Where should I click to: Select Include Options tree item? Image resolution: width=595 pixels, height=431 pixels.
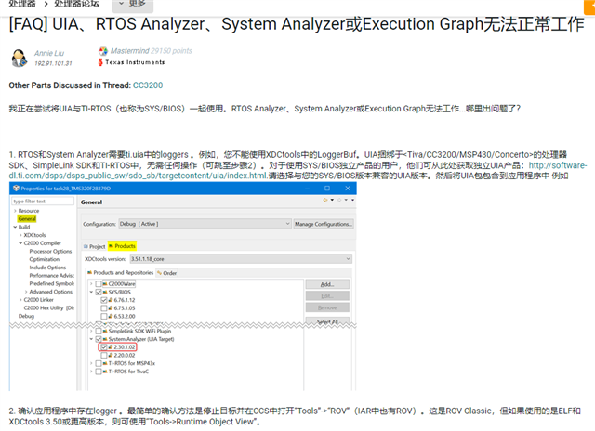[47, 268]
